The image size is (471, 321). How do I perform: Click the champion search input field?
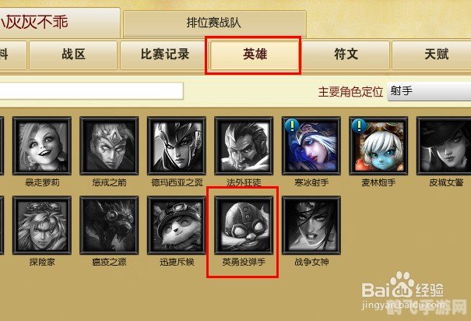[x=91, y=91]
